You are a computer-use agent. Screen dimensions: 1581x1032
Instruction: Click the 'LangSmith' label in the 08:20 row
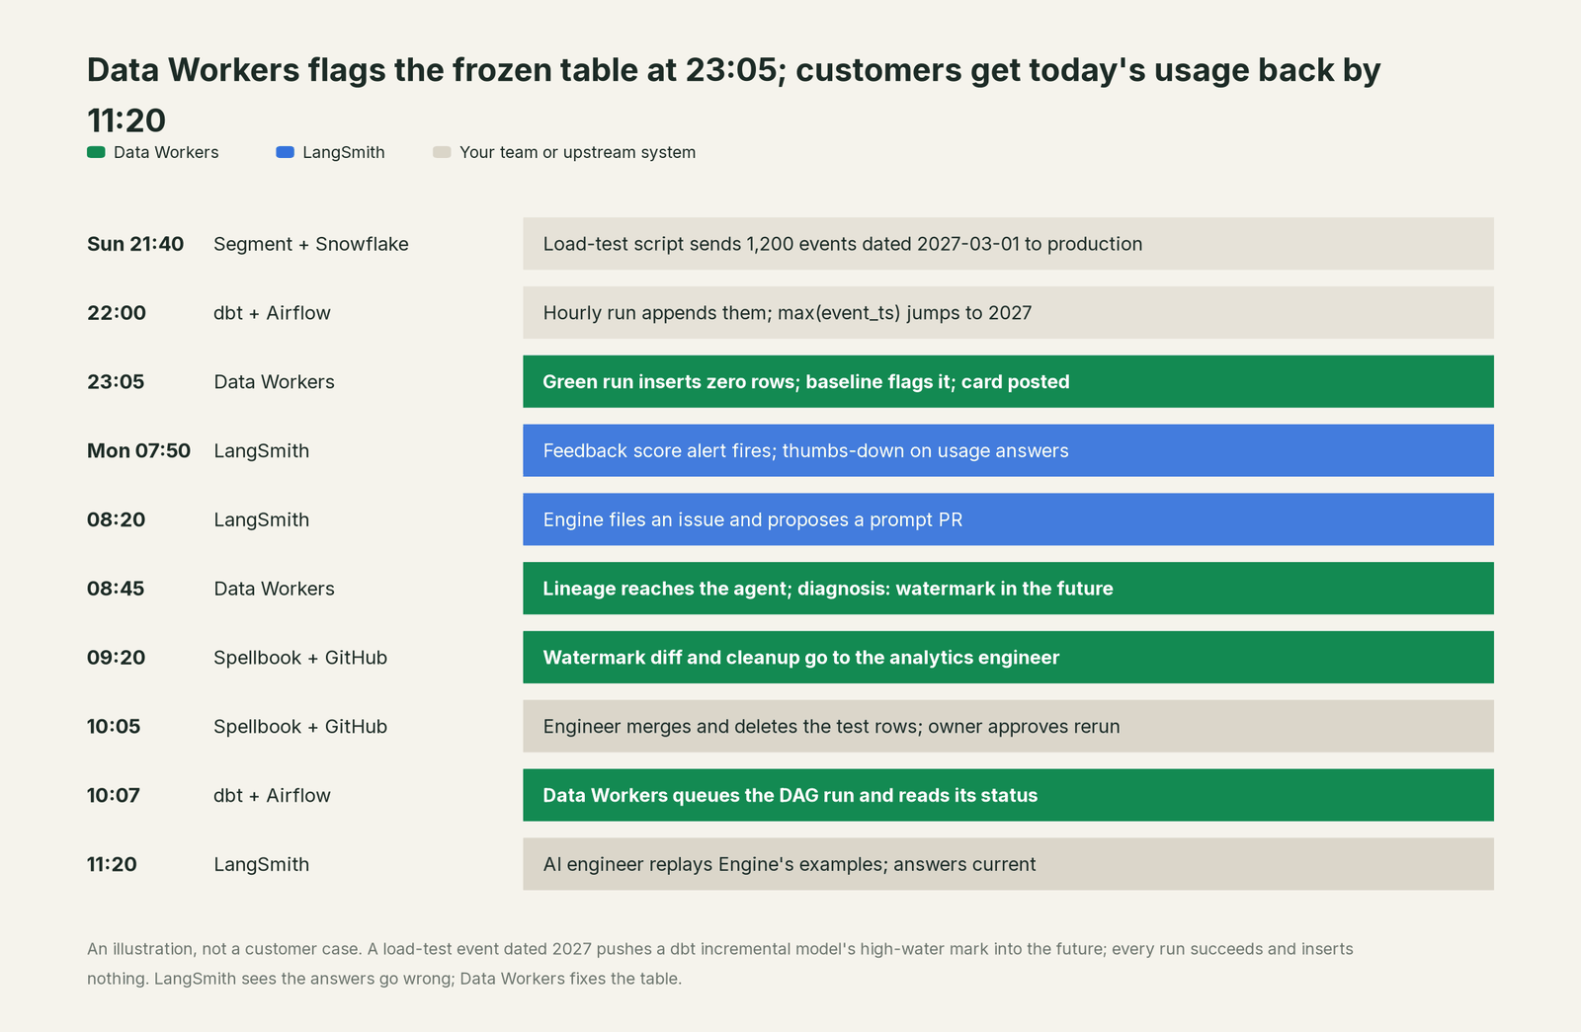[x=262, y=519]
